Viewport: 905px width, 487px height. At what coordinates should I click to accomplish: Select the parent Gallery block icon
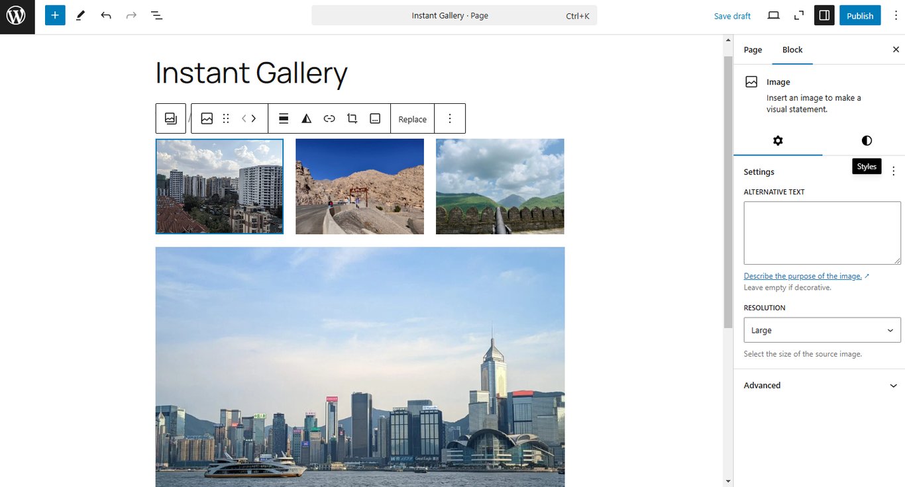[x=170, y=118]
